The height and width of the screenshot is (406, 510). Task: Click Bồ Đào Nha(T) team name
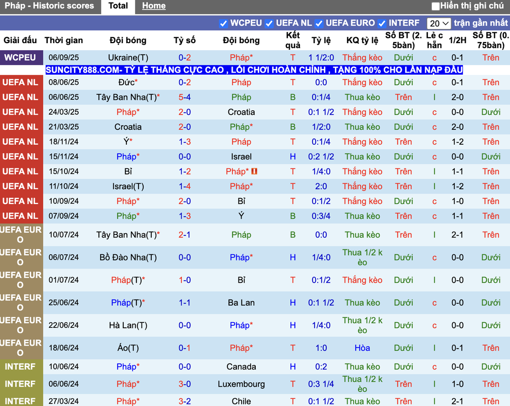128,257
